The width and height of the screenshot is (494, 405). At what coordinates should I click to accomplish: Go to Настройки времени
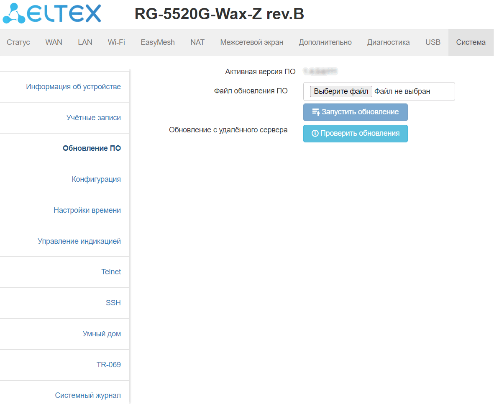click(87, 210)
